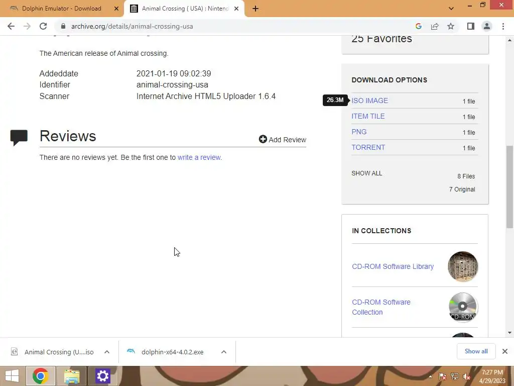
Task: Click the CD-ROM Software Library thumbnail
Action: pyautogui.click(x=462, y=266)
